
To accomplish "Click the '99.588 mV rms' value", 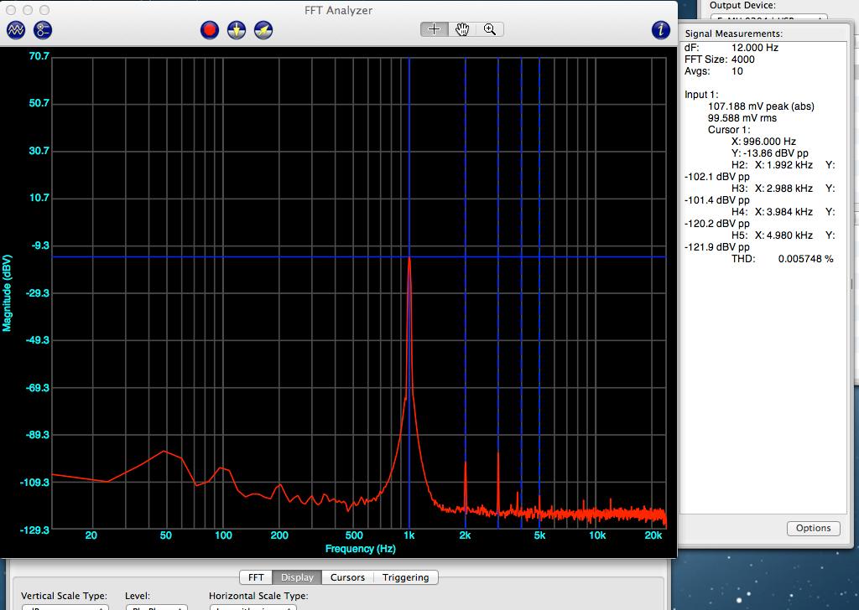I will (742, 117).
